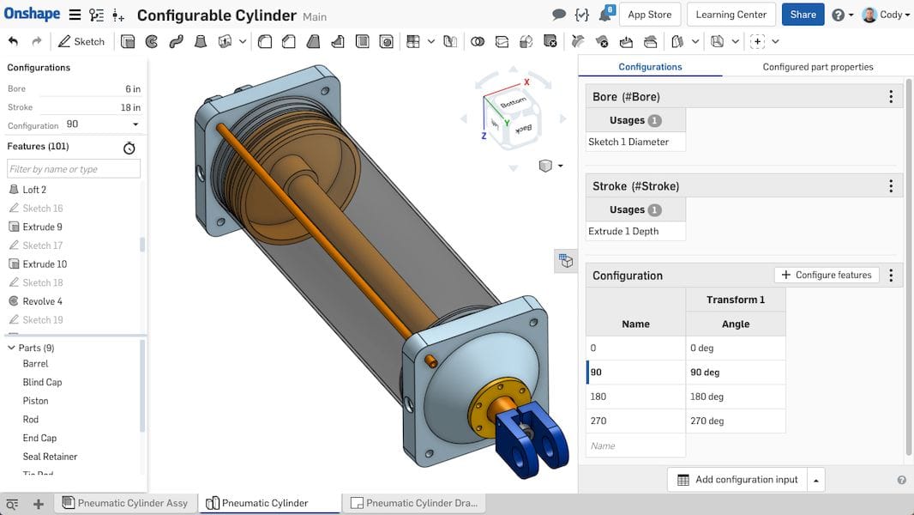The image size is (914, 515).
Task: Open the notifications bell
Action: pos(606,15)
